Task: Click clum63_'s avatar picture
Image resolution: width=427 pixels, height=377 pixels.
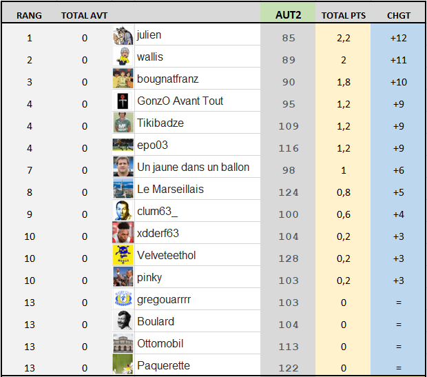Action: click(123, 212)
